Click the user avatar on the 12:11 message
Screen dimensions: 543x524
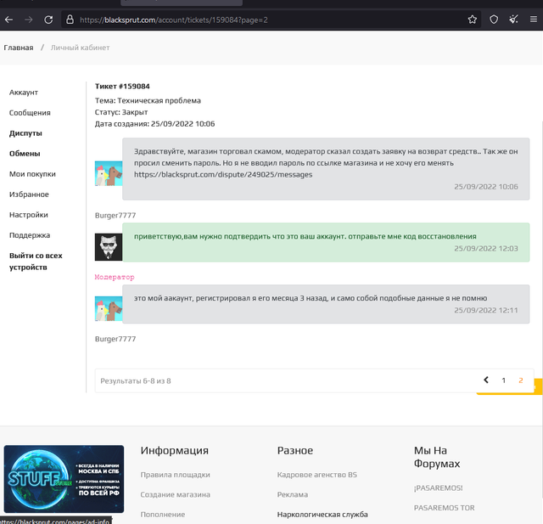coord(109,308)
